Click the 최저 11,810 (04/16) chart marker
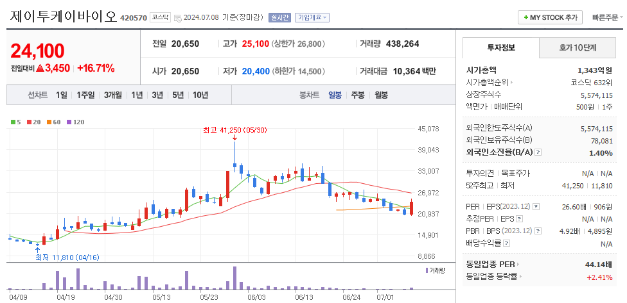This screenshot has width=627, height=303. point(67,258)
